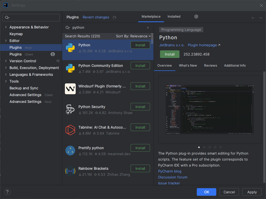Click the Rainbow Brackets plugin icon
Viewport: 266px width, 199px height.
[x=70, y=171]
